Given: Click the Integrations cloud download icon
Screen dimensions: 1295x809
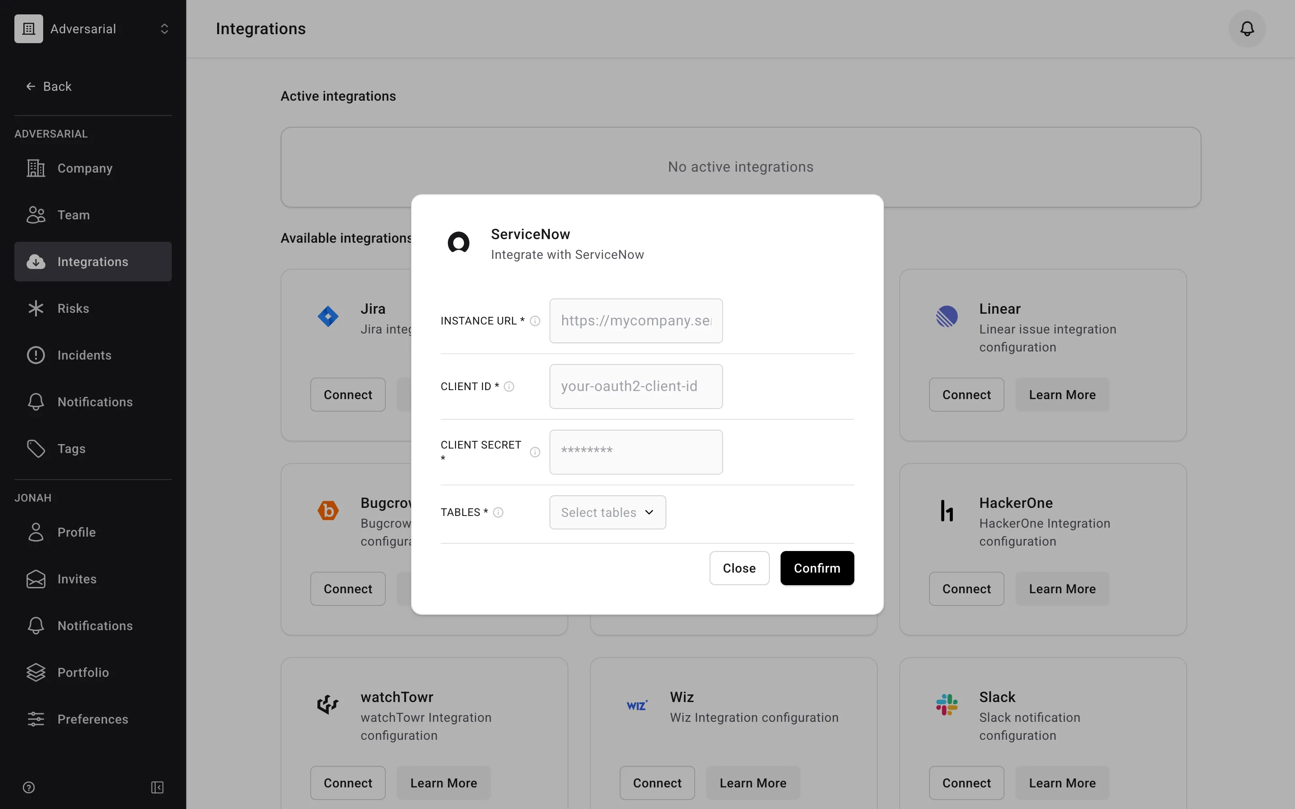Looking at the screenshot, I should click(x=36, y=262).
